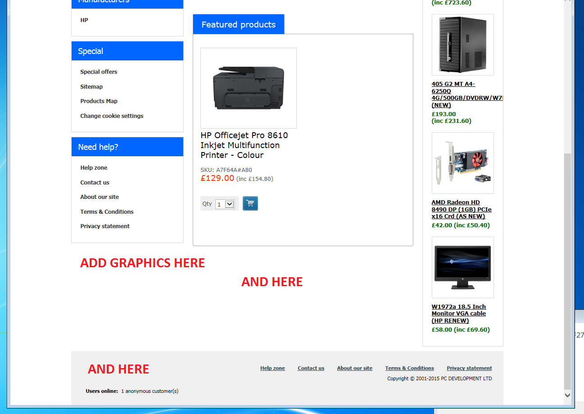Open the HP Officejet Pro 8610 product title
Viewport: 584px width, 414px height.
[244, 145]
